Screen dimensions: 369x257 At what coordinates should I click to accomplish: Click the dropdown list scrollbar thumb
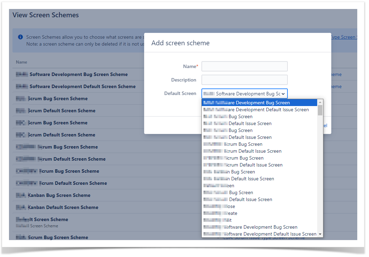click(x=320, y=110)
